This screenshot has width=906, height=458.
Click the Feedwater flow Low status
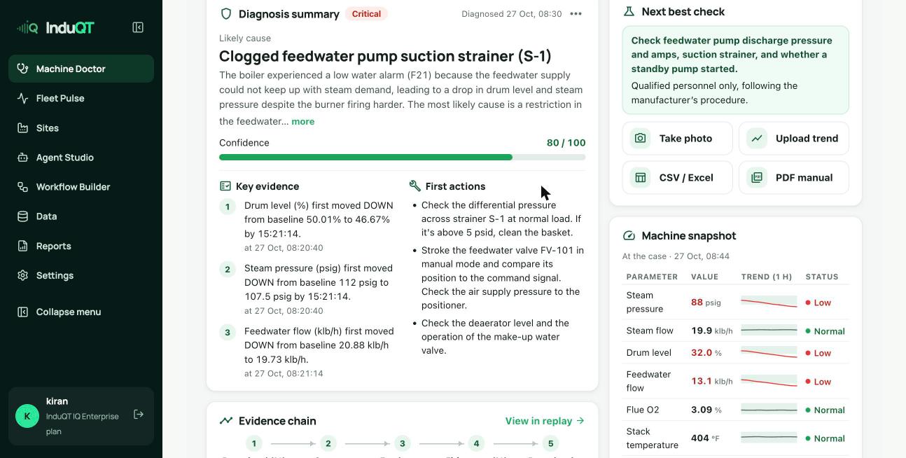click(818, 382)
